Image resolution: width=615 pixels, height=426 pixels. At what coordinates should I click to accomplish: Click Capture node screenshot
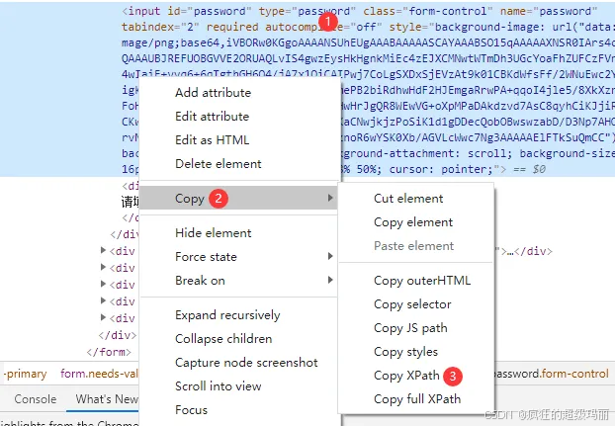click(x=246, y=363)
